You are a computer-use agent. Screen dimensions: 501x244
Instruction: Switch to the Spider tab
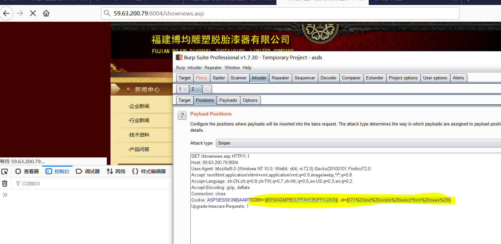[x=219, y=78]
